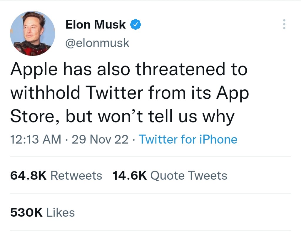Open the Twitter for iPhone source link
Screen dimensions: 301x232
[x=188, y=139]
